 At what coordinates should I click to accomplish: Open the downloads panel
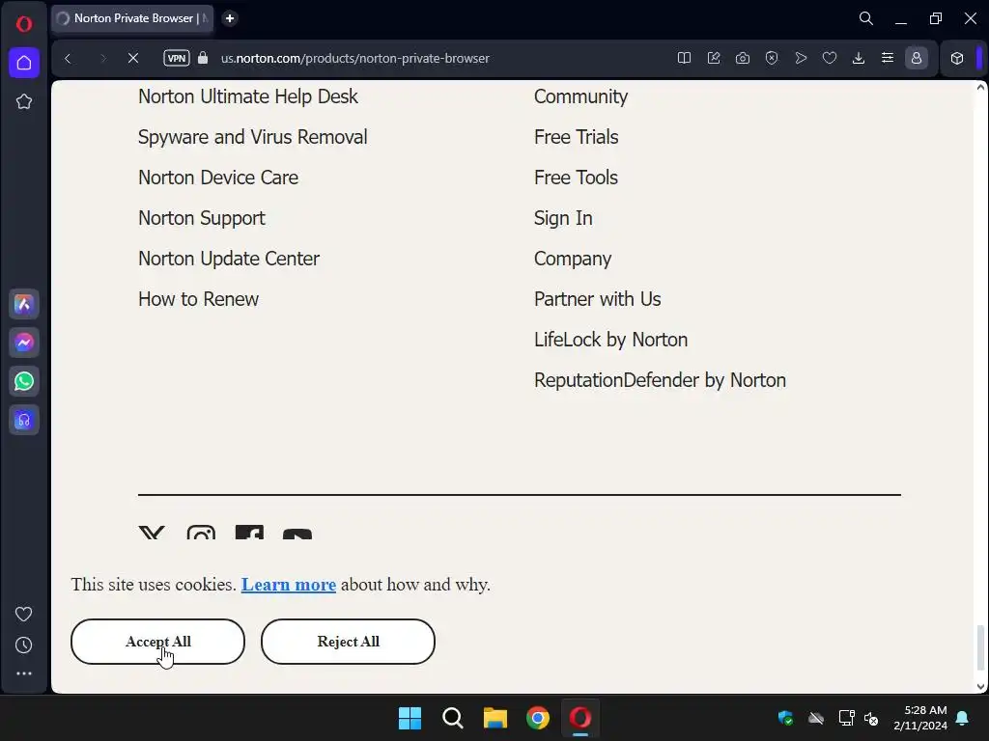tap(859, 58)
